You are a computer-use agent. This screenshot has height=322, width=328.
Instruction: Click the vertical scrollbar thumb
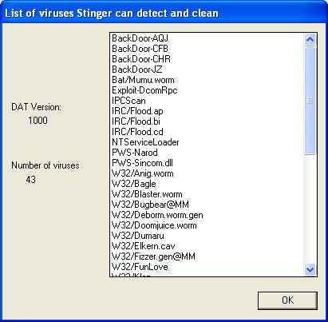point(310,101)
